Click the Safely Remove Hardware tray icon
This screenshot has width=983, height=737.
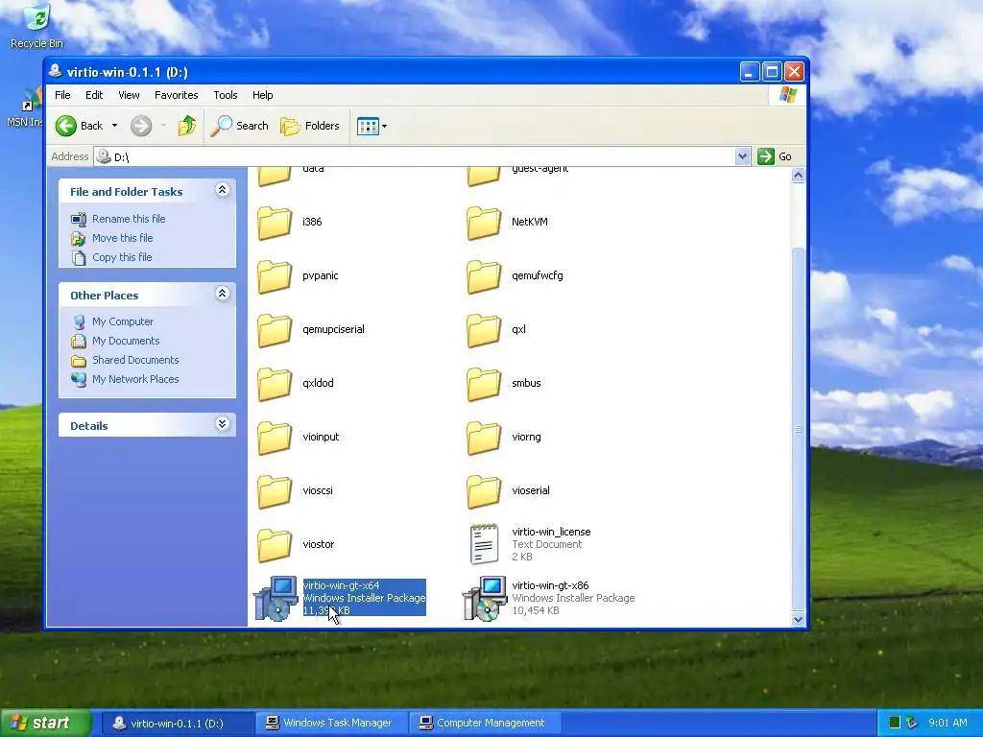tap(912, 723)
